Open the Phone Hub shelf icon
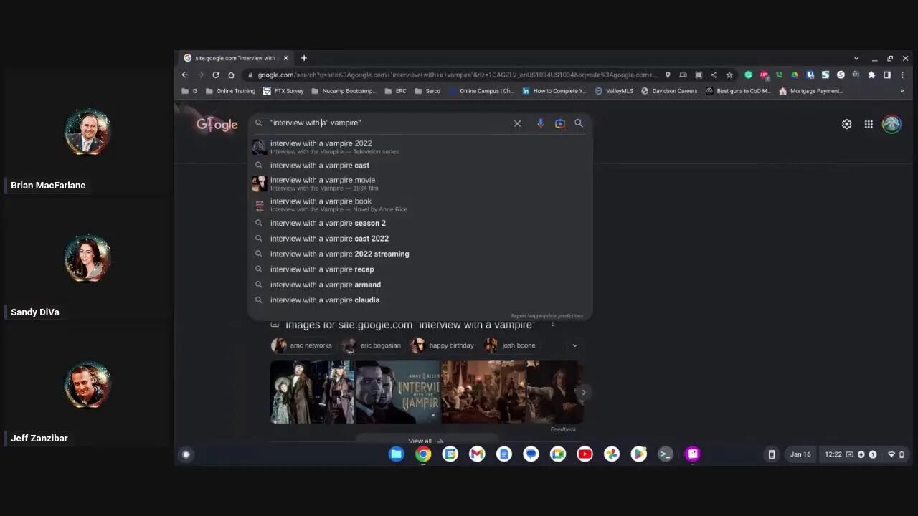Screen dimensions: 918x516 pyautogui.click(x=772, y=454)
